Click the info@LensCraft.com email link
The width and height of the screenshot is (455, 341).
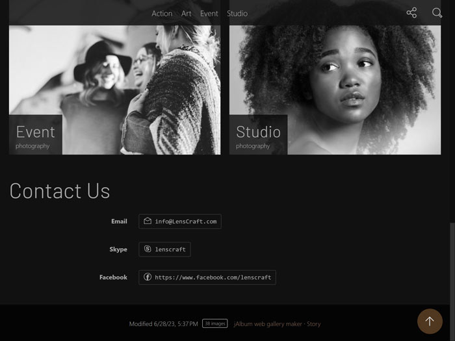180,221
